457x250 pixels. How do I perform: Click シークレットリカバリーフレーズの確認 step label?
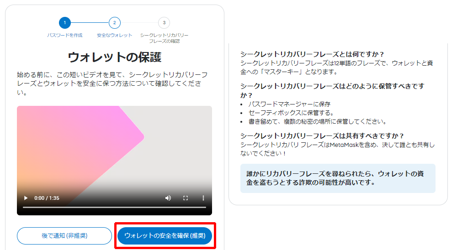[164, 38]
